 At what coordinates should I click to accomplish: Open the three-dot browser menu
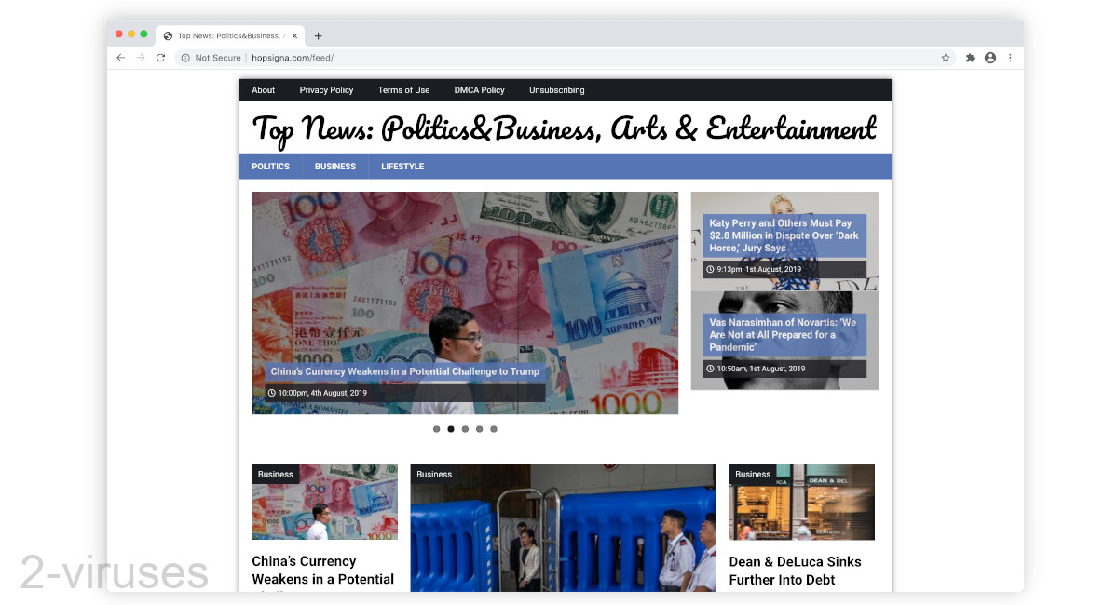coord(1011,57)
